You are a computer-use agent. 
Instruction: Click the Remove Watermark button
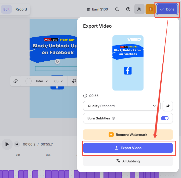[128, 135]
